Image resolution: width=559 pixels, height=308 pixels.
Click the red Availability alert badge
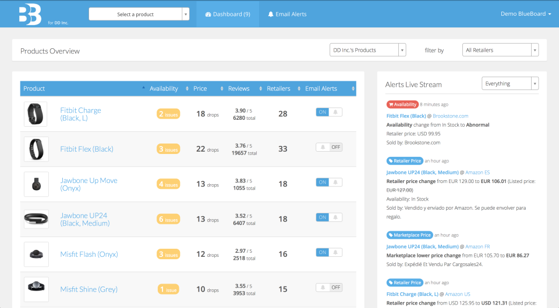click(x=402, y=105)
